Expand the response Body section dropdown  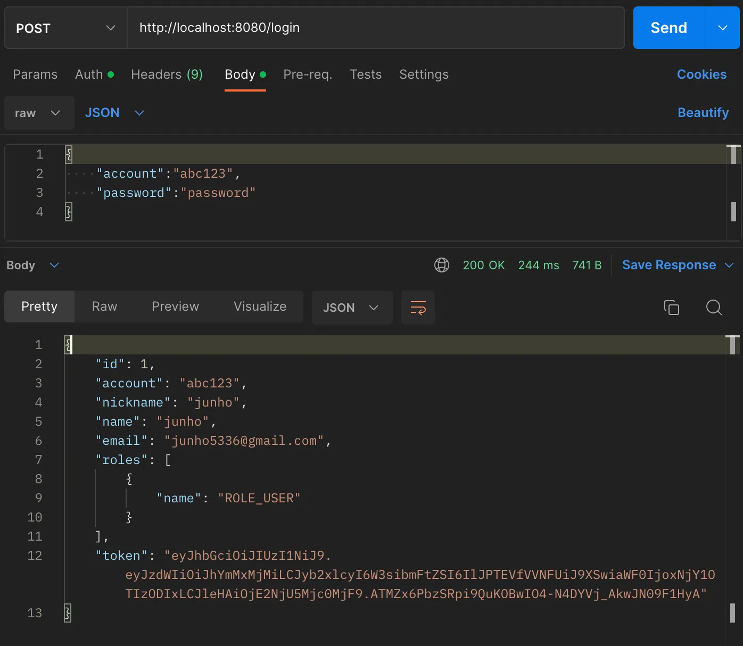[54, 265]
